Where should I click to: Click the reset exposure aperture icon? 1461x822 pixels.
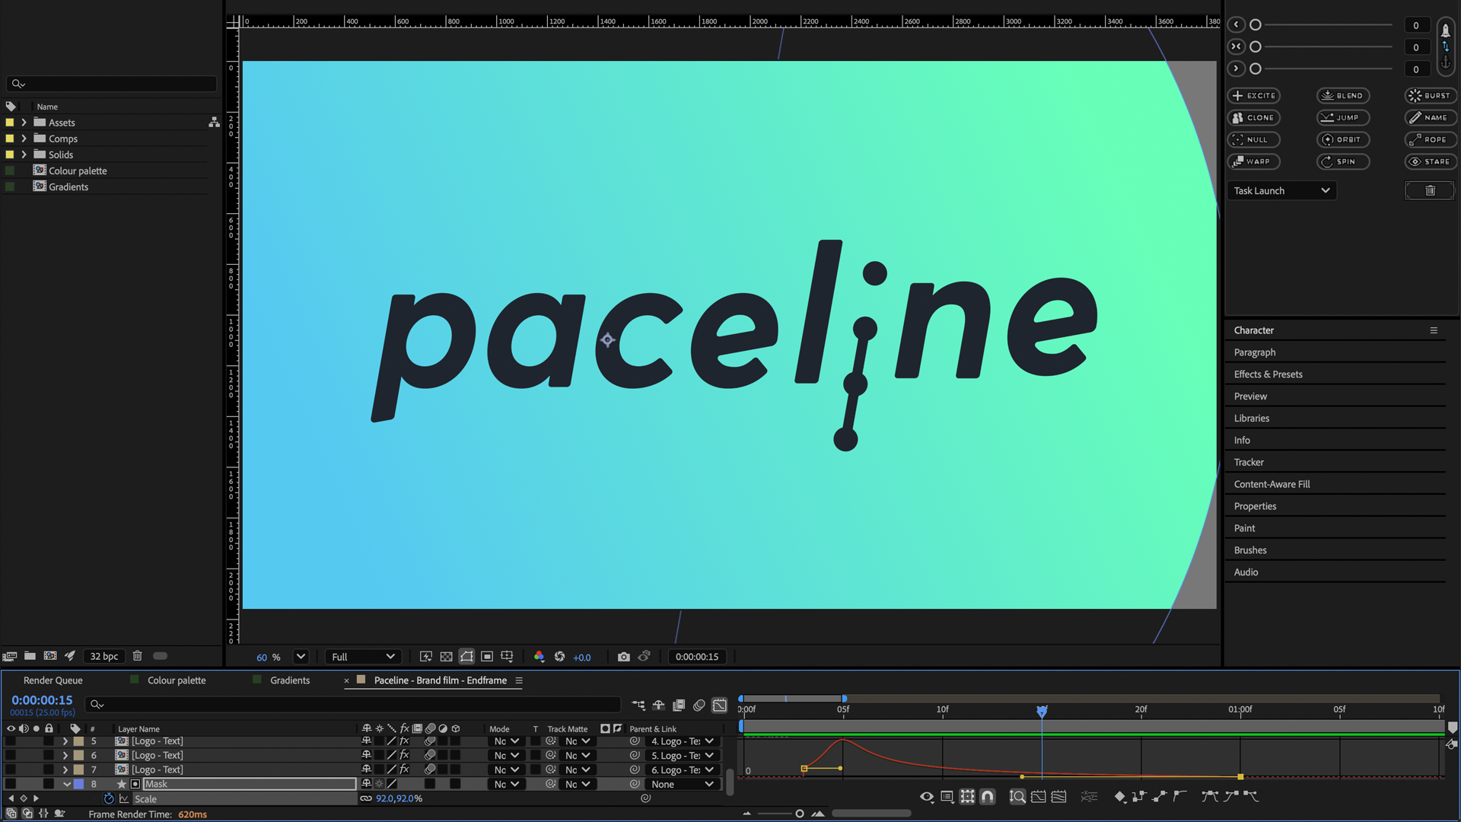click(x=559, y=657)
